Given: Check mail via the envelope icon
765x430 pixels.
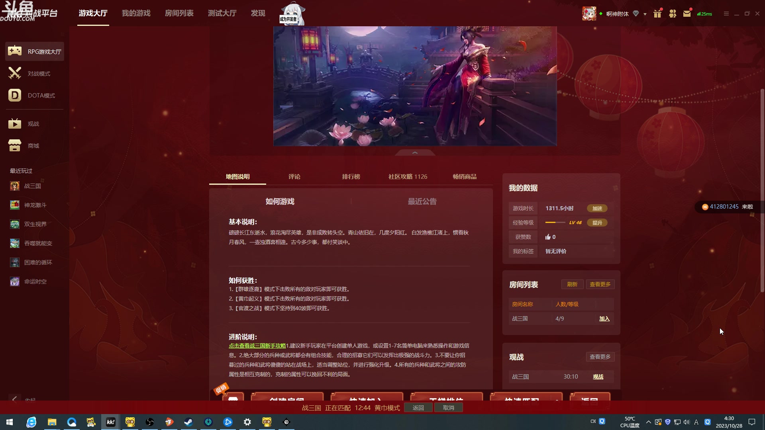Looking at the screenshot, I should 687,13.
